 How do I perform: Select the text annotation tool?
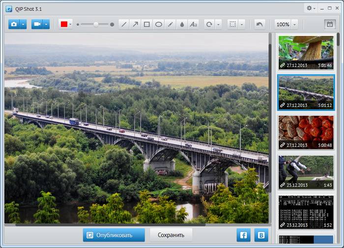click(x=194, y=24)
